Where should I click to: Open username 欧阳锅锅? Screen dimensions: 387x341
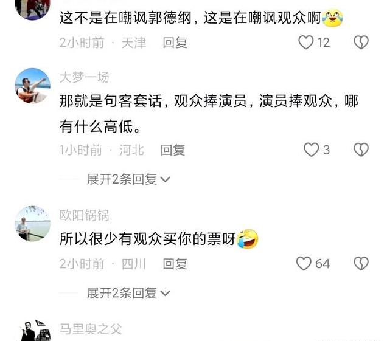coord(85,215)
